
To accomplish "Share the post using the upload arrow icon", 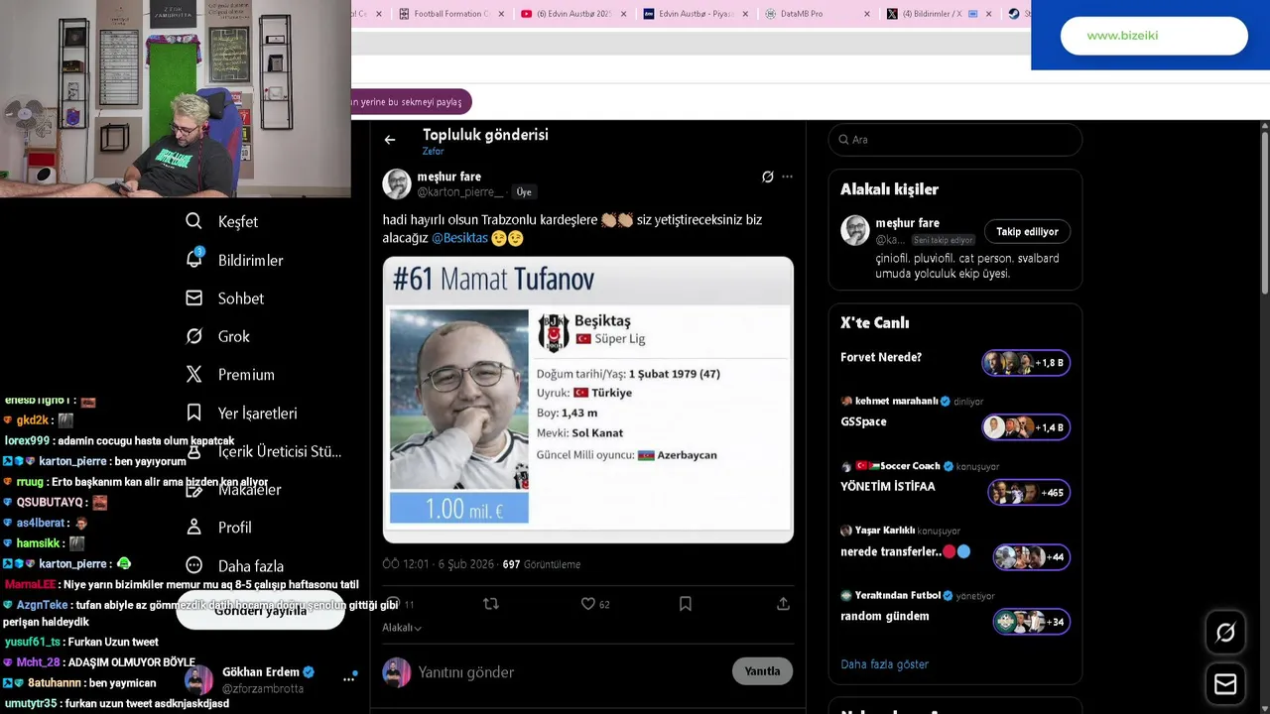I will (783, 603).
